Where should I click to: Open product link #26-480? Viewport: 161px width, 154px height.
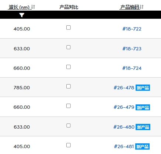pos(124,127)
